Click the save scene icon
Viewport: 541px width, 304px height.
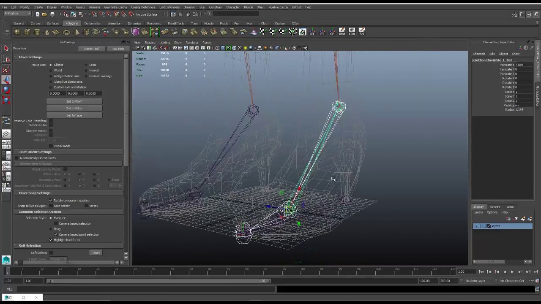click(x=52, y=14)
